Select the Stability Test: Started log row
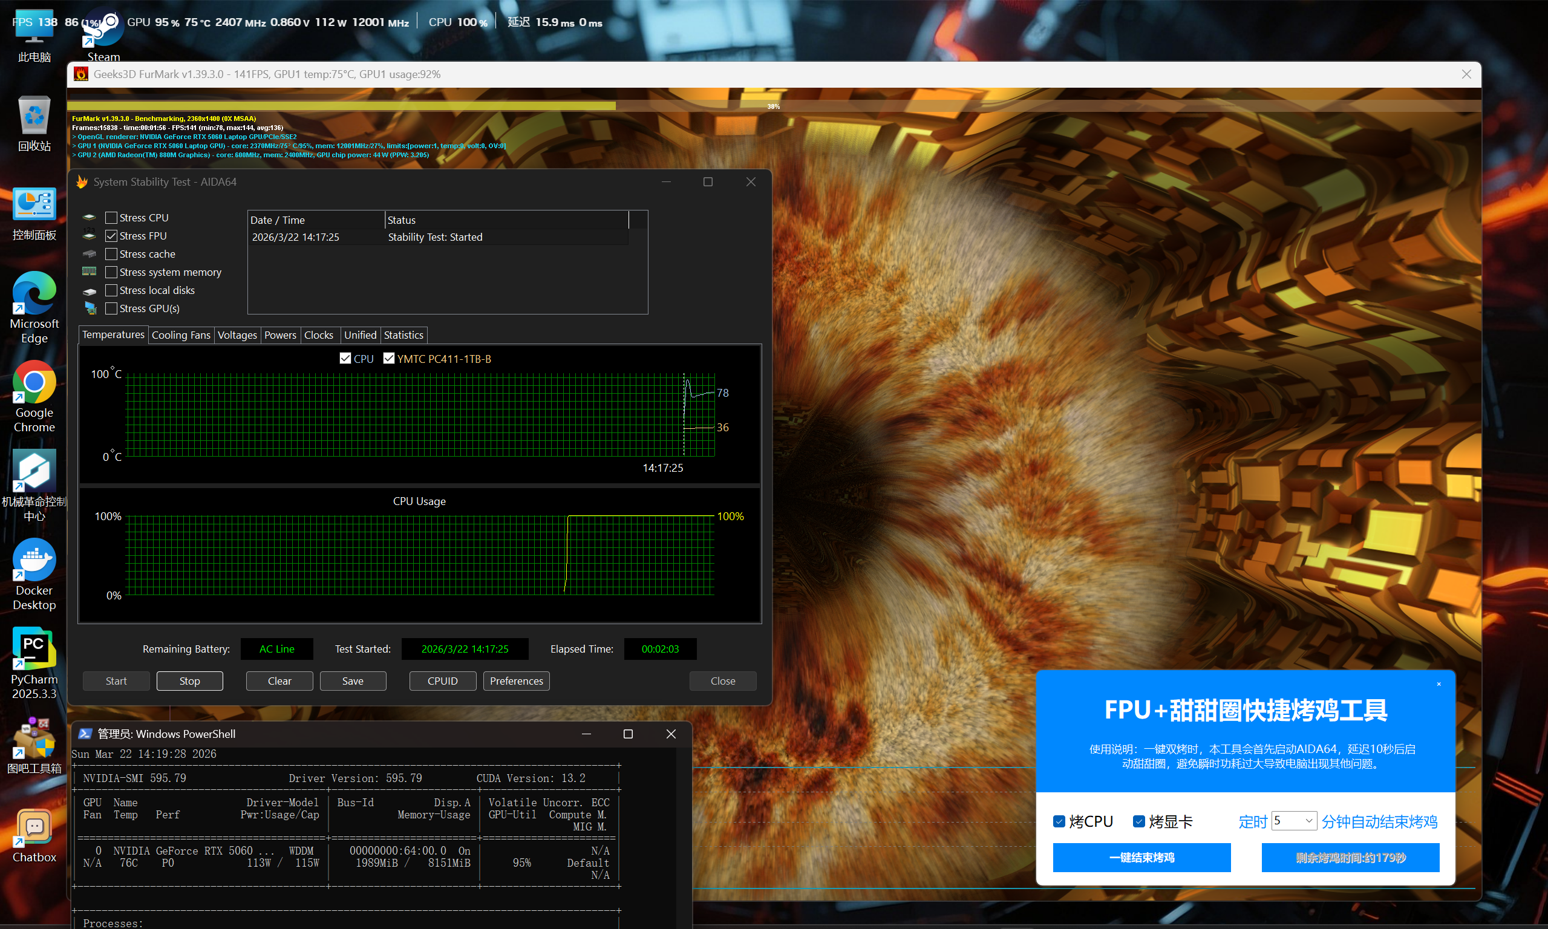 point(438,237)
